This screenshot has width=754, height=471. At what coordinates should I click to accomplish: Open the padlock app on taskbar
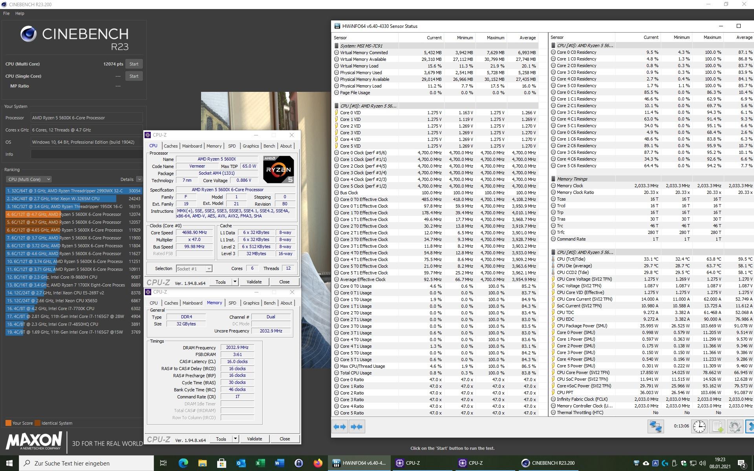coord(298,463)
